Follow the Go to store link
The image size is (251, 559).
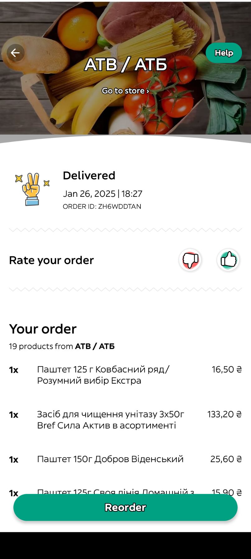point(125,91)
